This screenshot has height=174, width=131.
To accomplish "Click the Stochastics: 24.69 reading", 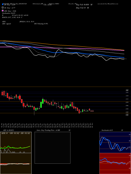I will 9,13.
